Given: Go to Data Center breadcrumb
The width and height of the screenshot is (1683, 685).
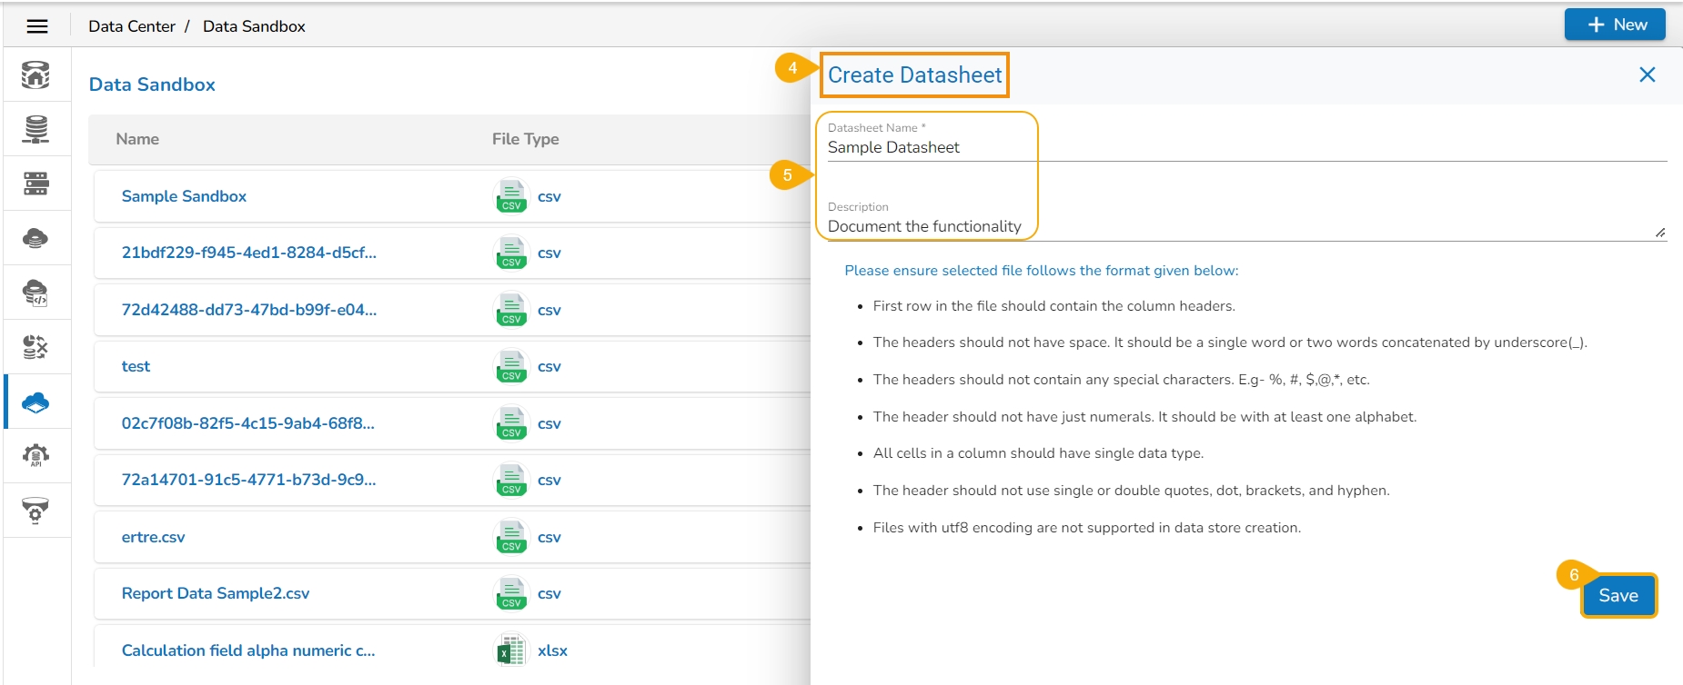Looking at the screenshot, I should click(x=132, y=26).
